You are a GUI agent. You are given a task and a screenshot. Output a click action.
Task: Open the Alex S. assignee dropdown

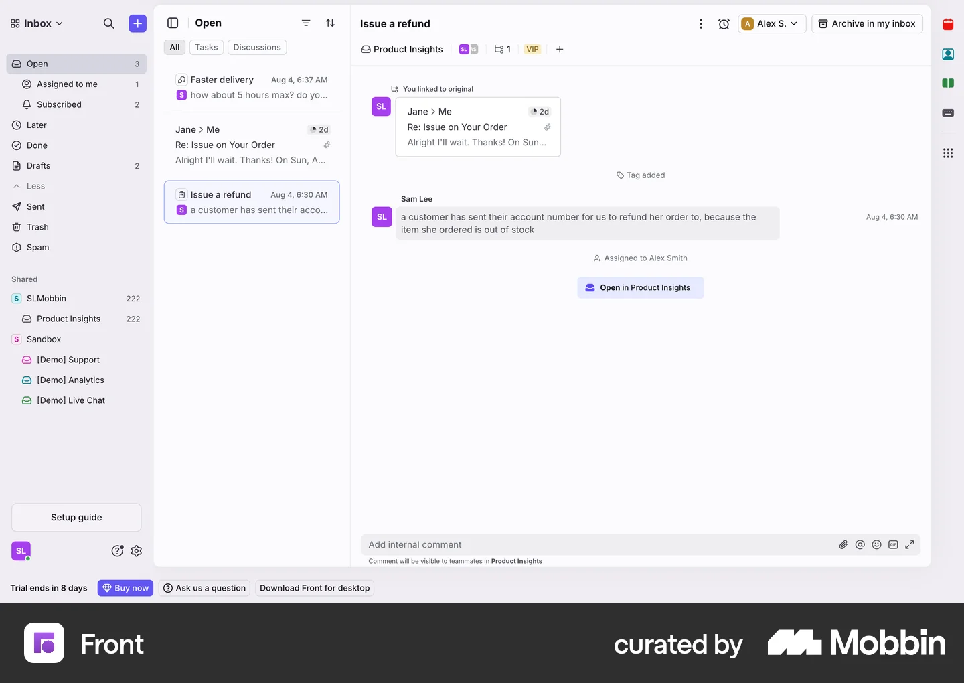point(772,24)
